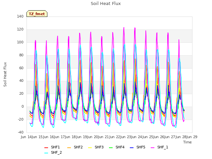
Task: Select the yellow SHF3 legend swatch
Action: tap(90, 147)
